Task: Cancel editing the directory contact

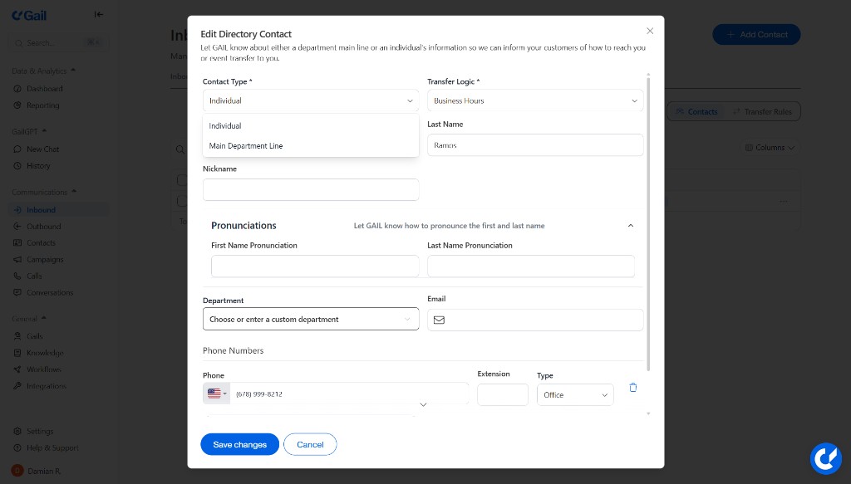Action: click(x=310, y=444)
